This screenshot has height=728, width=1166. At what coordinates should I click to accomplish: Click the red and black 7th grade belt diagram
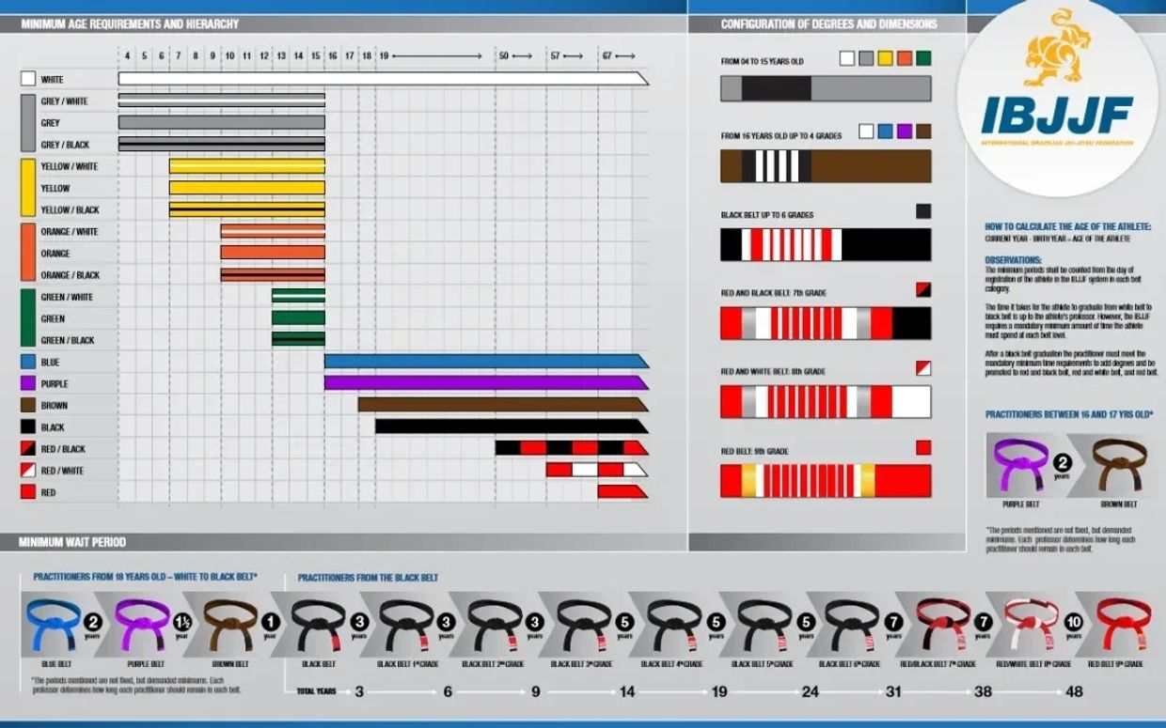pos(826,323)
